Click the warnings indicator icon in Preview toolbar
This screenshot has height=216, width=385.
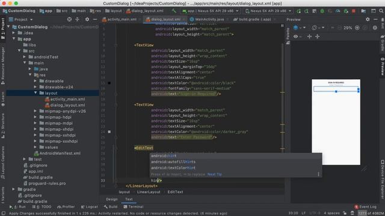pos(375,28)
